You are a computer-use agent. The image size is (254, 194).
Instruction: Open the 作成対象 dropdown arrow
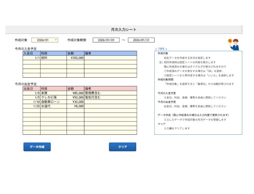point(56,40)
